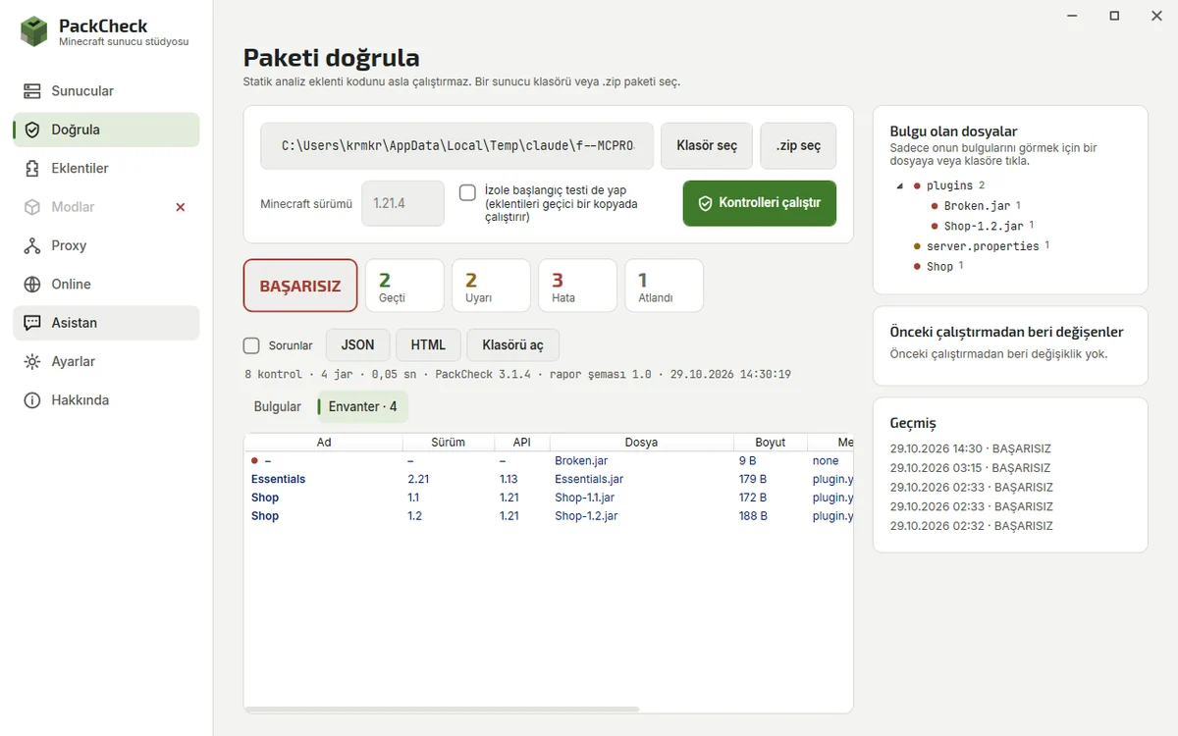The height and width of the screenshot is (736, 1178).
Task: Click the shield icon beside Doğrula
Action: click(32, 130)
